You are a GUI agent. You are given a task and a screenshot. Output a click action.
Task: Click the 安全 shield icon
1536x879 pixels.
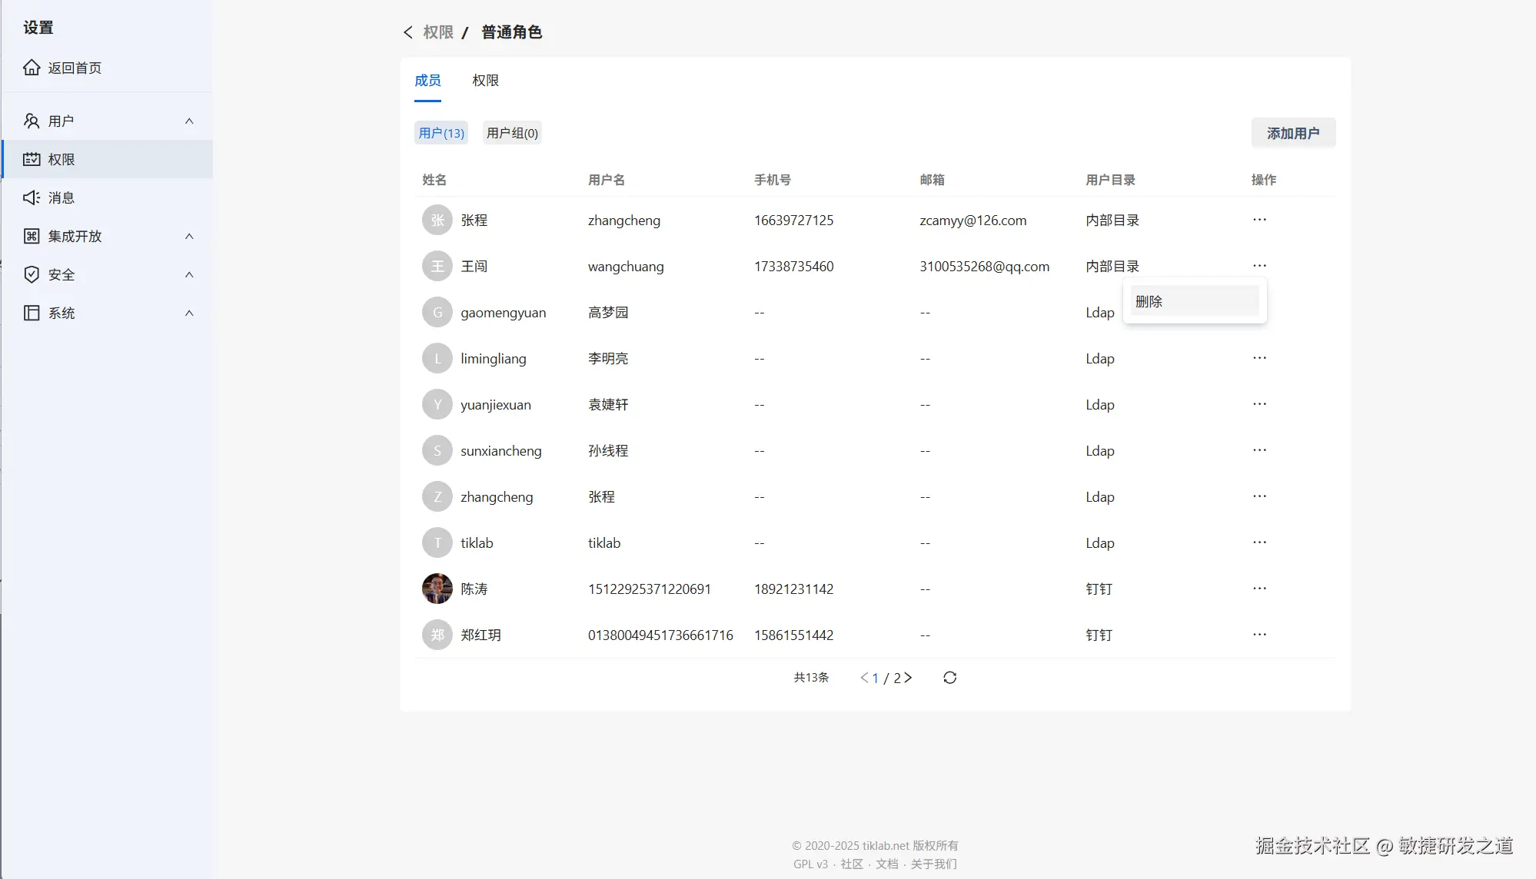pos(32,274)
